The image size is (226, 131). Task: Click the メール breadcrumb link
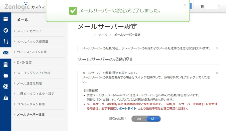click(x=103, y=35)
